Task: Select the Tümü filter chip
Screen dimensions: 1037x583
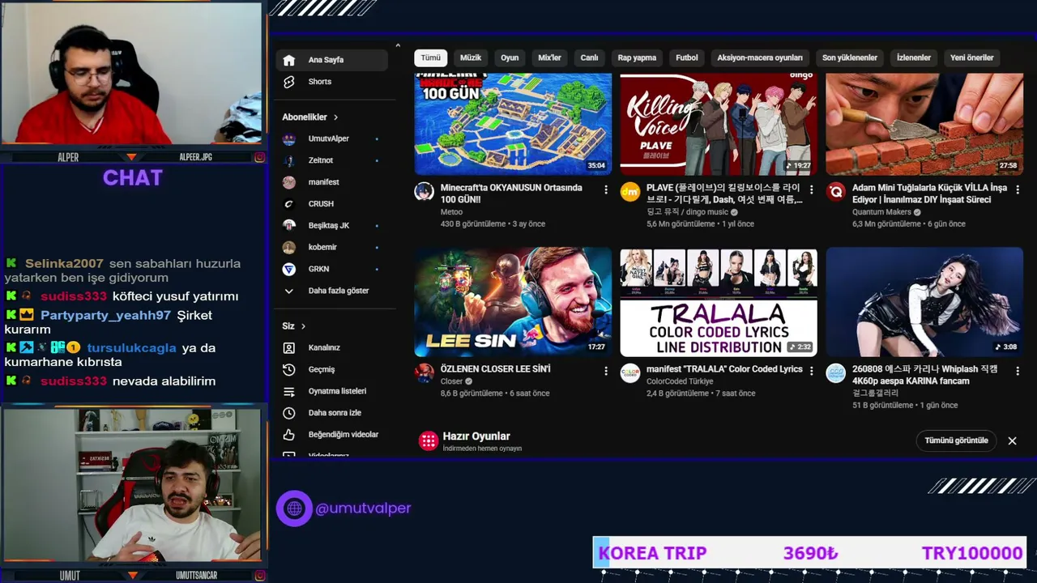Action: (x=430, y=58)
